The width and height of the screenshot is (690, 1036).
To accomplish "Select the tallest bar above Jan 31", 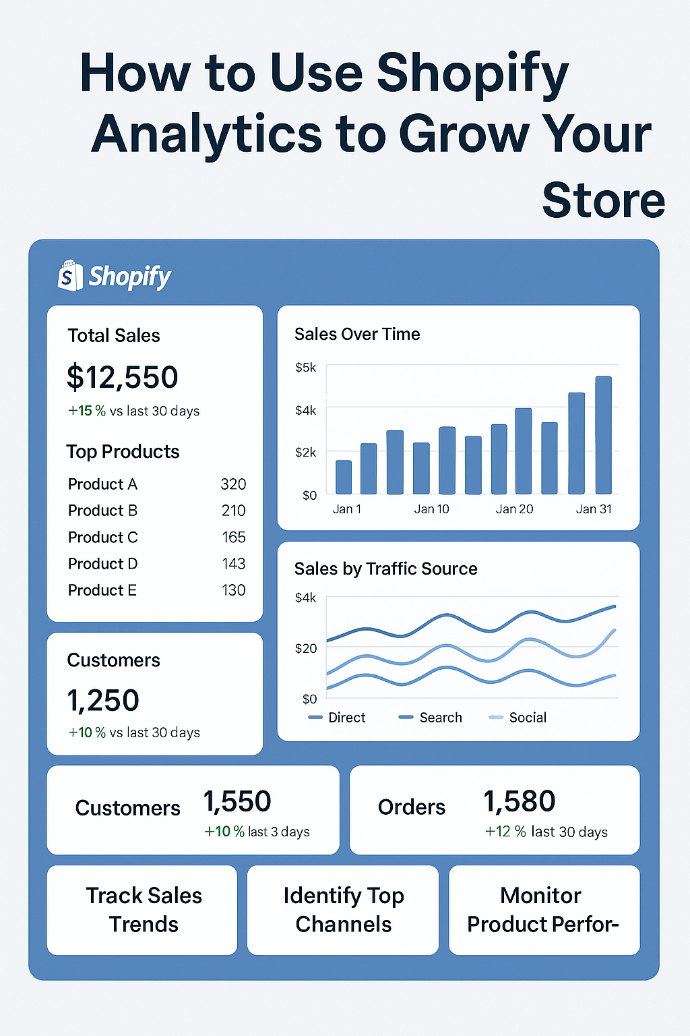I will coord(603,435).
